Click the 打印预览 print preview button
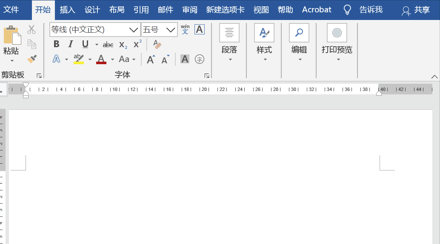Image resolution: width=440 pixels, height=244 pixels. coord(337,42)
